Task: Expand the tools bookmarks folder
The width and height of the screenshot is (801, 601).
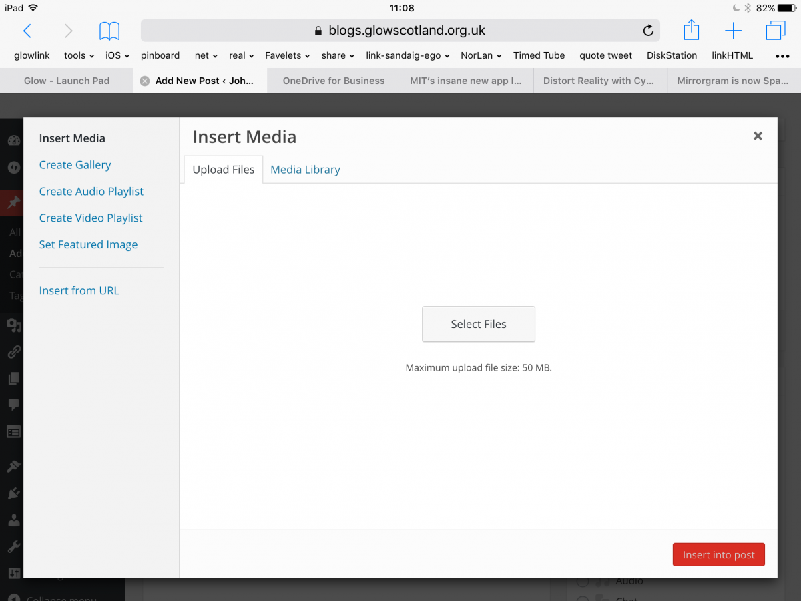Action: [x=79, y=55]
